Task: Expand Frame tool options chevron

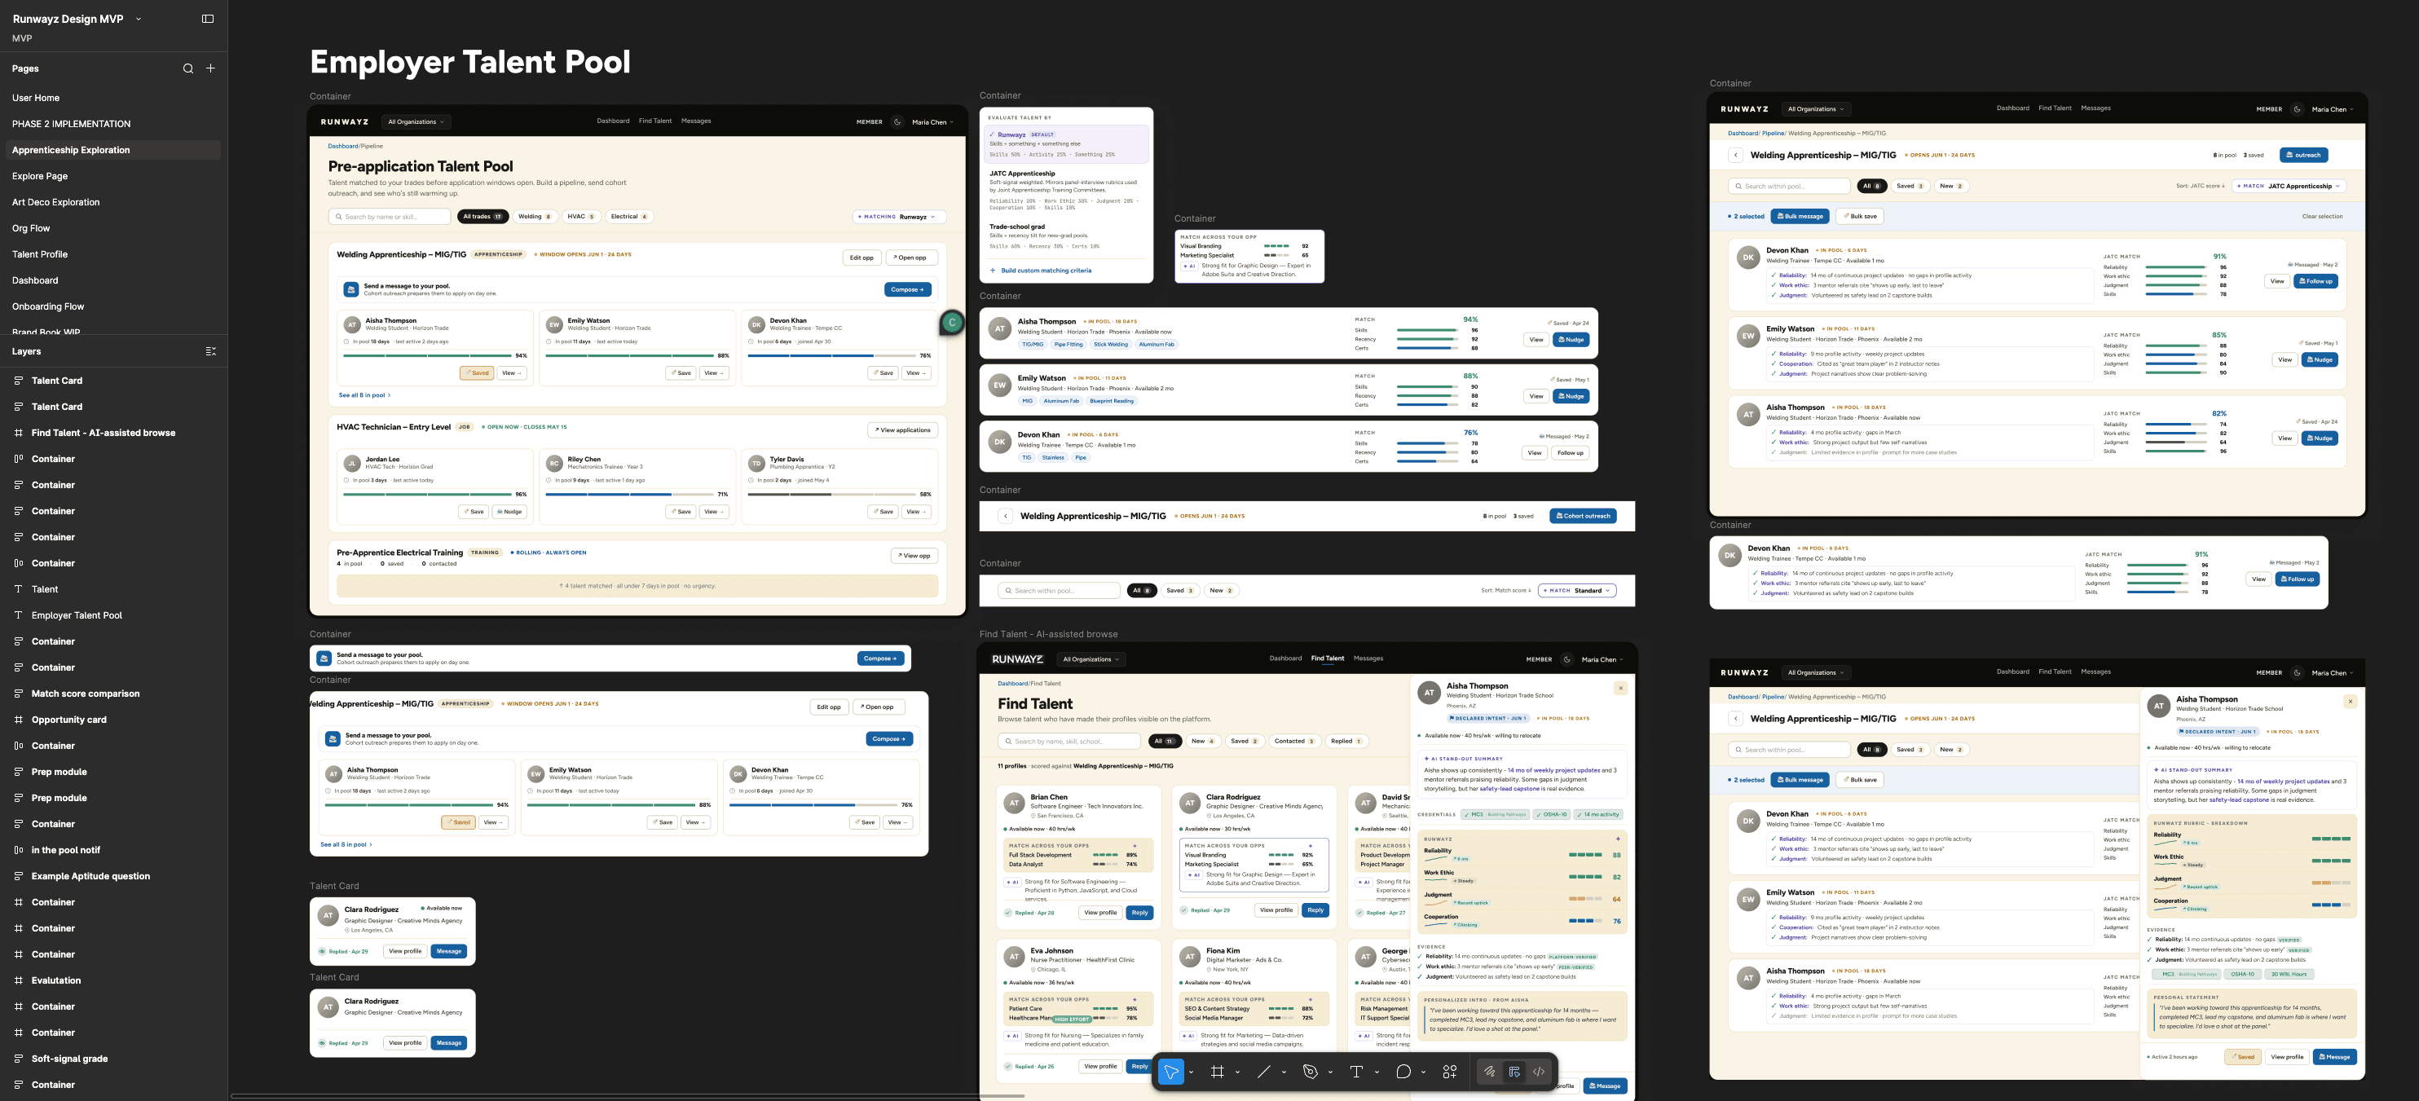Action: tap(1238, 1072)
